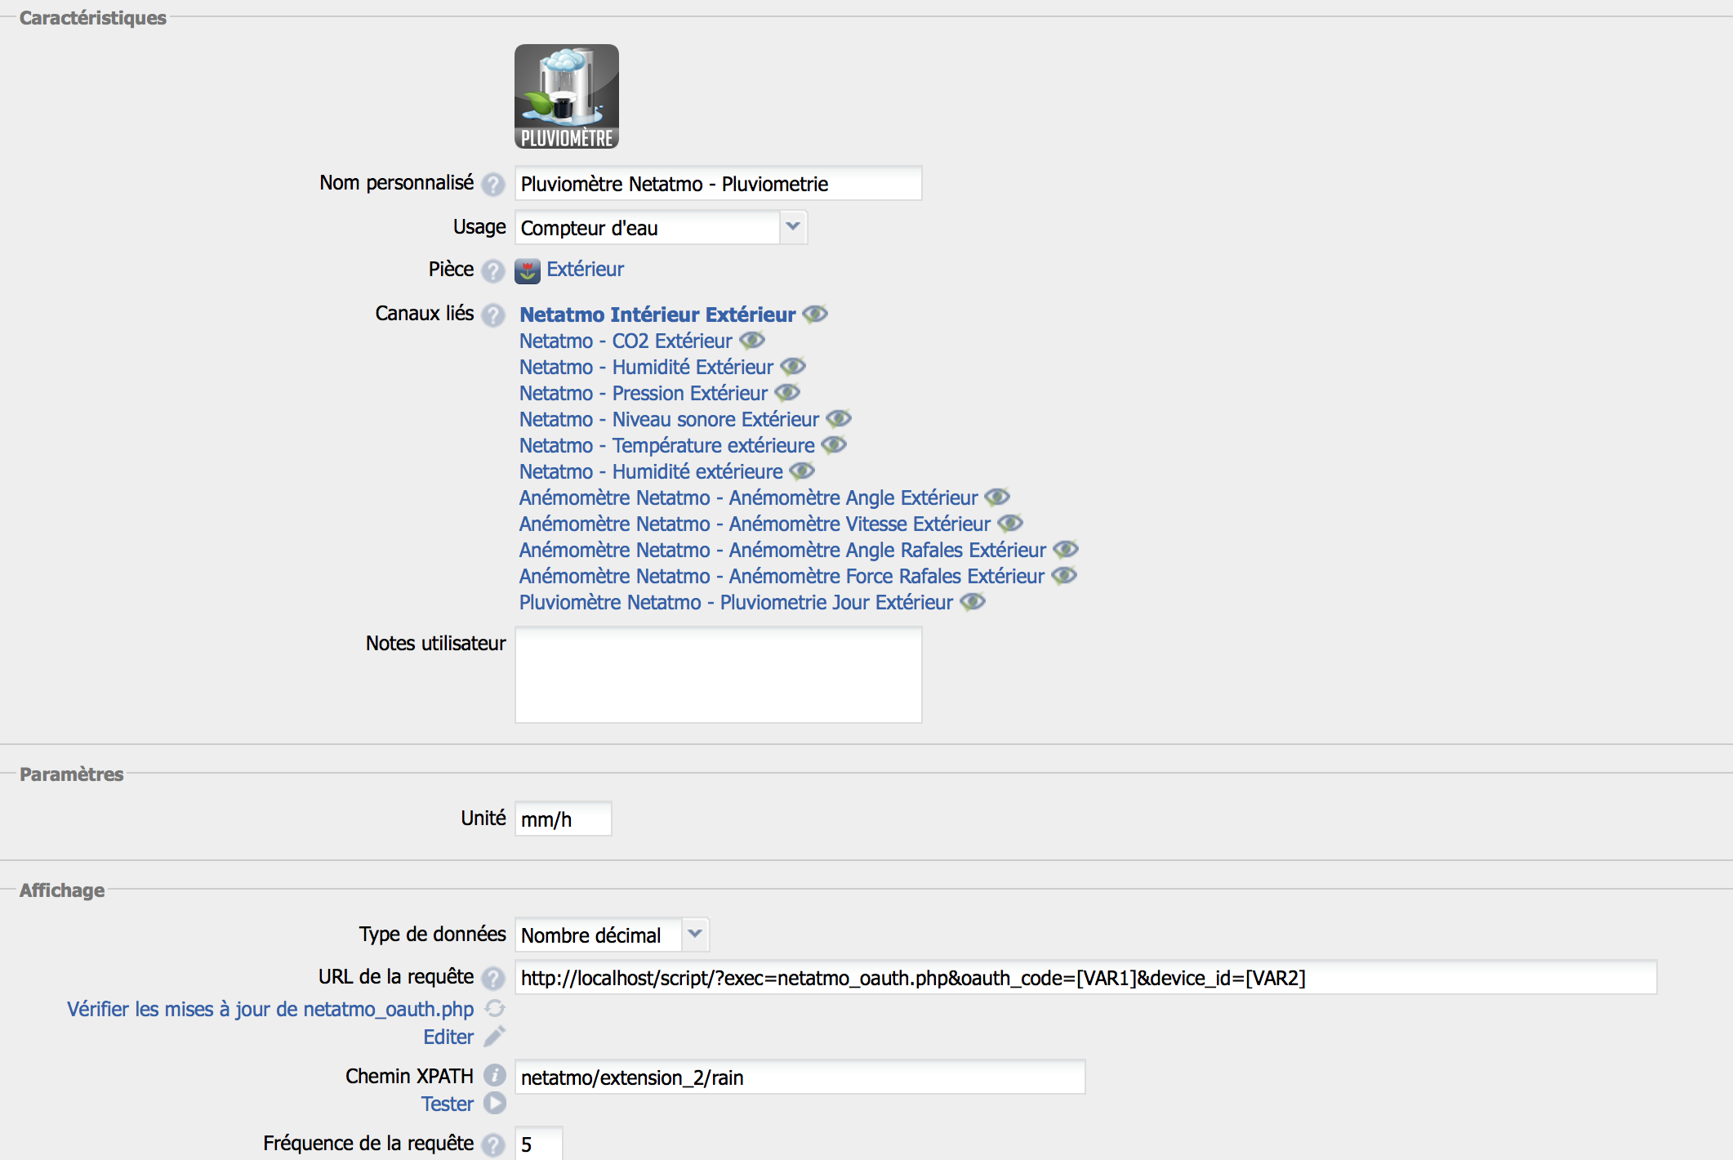Toggle eye for Anémomètre Angle Extérieur
Viewport: 1733px width, 1160px height.
pyautogui.click(x=997, y=497)
